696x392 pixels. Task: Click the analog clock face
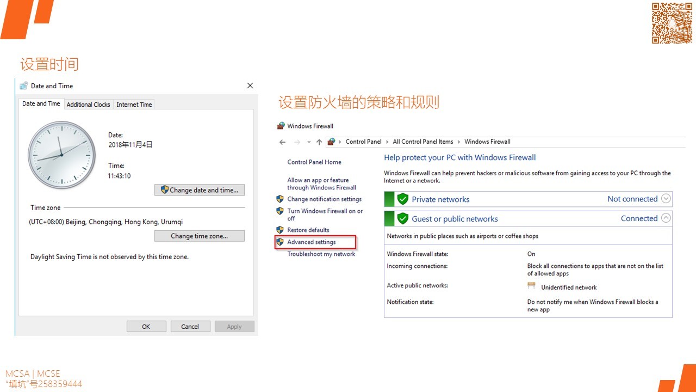pos(61,155)
